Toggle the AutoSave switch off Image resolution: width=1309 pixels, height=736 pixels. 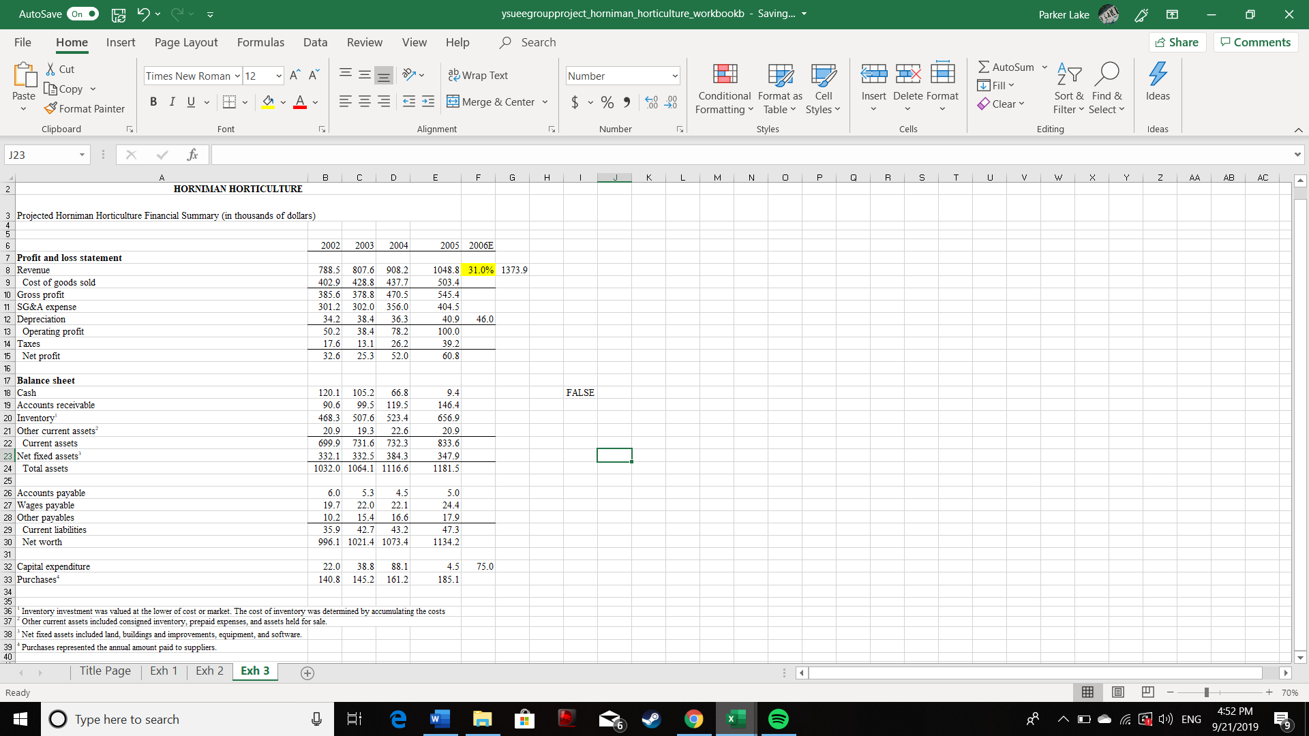pos(84,14)
